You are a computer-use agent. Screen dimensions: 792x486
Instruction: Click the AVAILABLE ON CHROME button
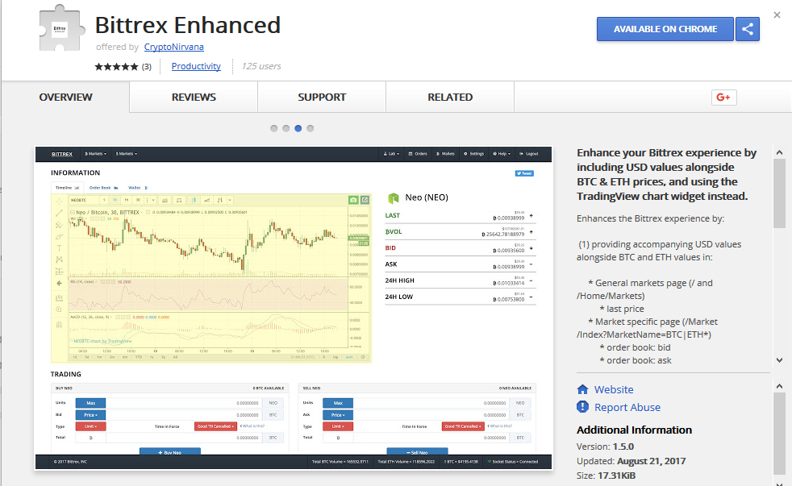pos(665,29)
